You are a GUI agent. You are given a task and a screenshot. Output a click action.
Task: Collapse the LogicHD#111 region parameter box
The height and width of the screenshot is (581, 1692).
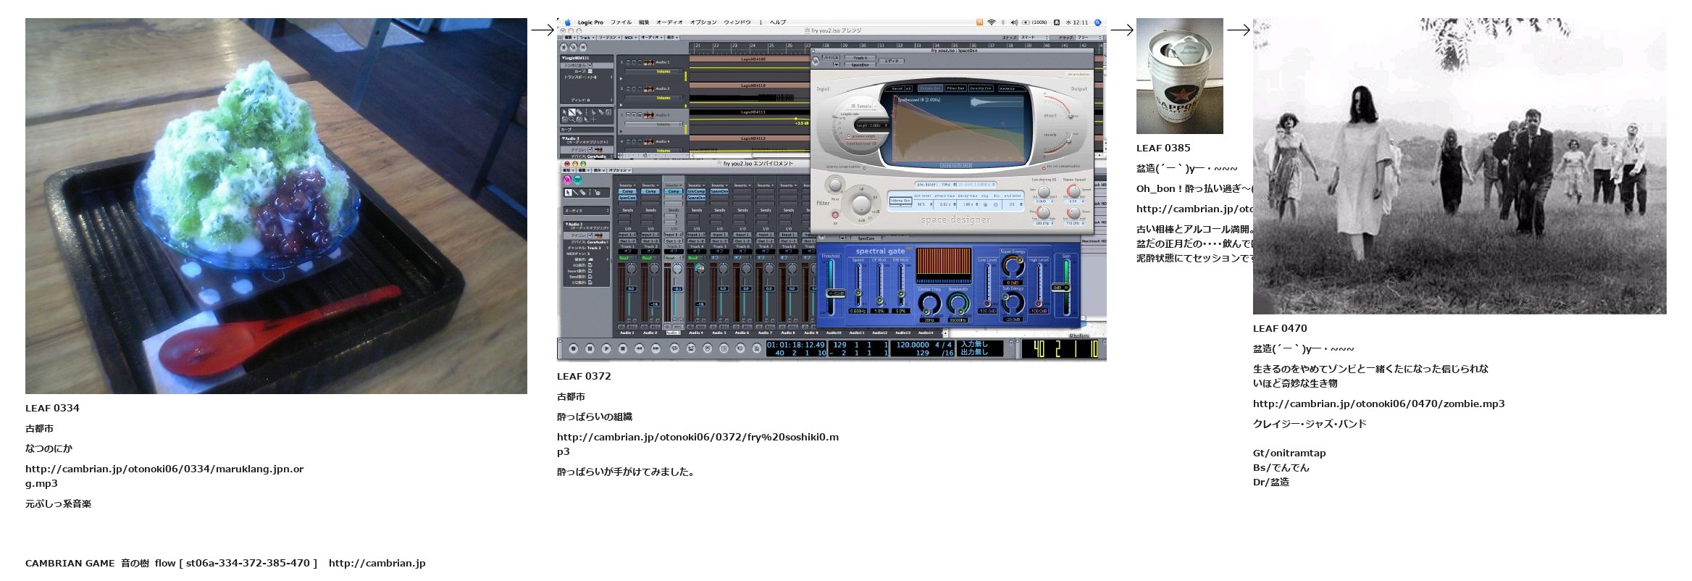564,58
